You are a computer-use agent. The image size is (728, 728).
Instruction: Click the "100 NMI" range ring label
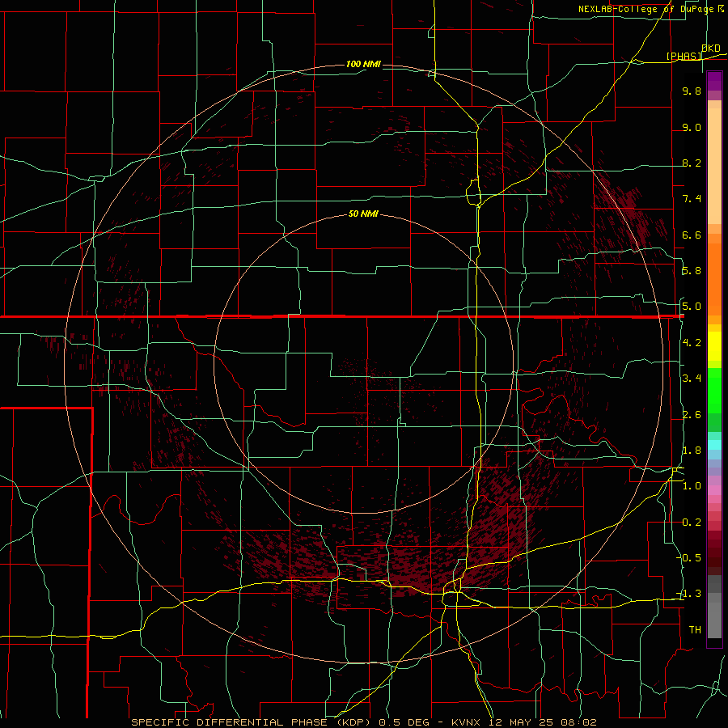(x=363, y=64)
